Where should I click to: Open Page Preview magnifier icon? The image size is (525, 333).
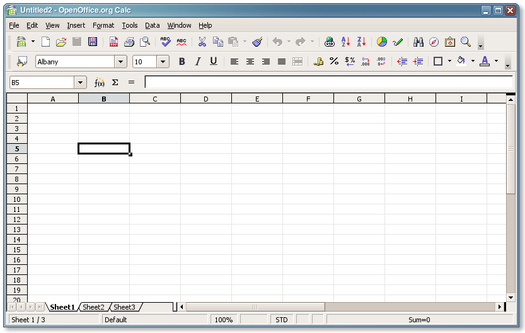pos(145,42)
